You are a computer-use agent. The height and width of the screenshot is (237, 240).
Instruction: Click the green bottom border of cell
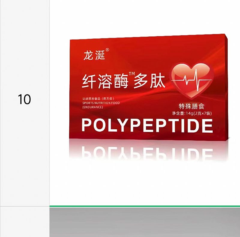(145, 206)
